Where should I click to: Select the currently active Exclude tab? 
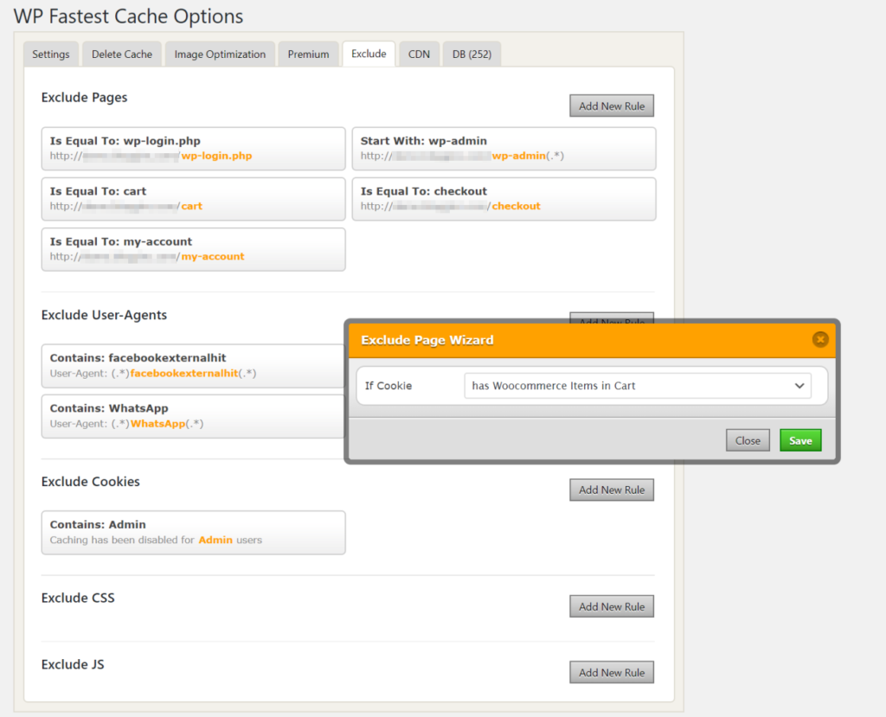coord(369,53)
